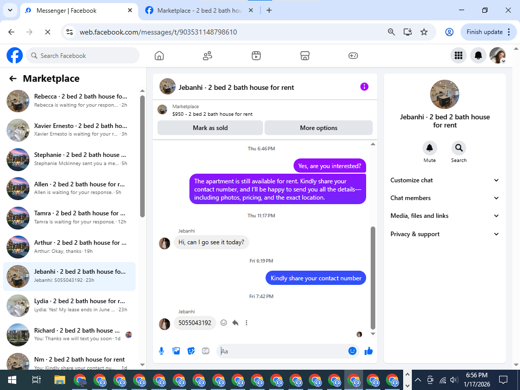The image size is (520, 390).
Task: Show hidden system tray icons chevron
Action: (x=418, y=380)
